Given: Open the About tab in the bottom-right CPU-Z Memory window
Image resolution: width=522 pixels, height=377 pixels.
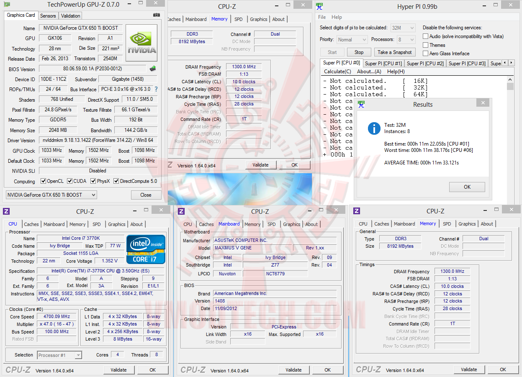Looking at the screenshot, I should (x=486, y=224).
